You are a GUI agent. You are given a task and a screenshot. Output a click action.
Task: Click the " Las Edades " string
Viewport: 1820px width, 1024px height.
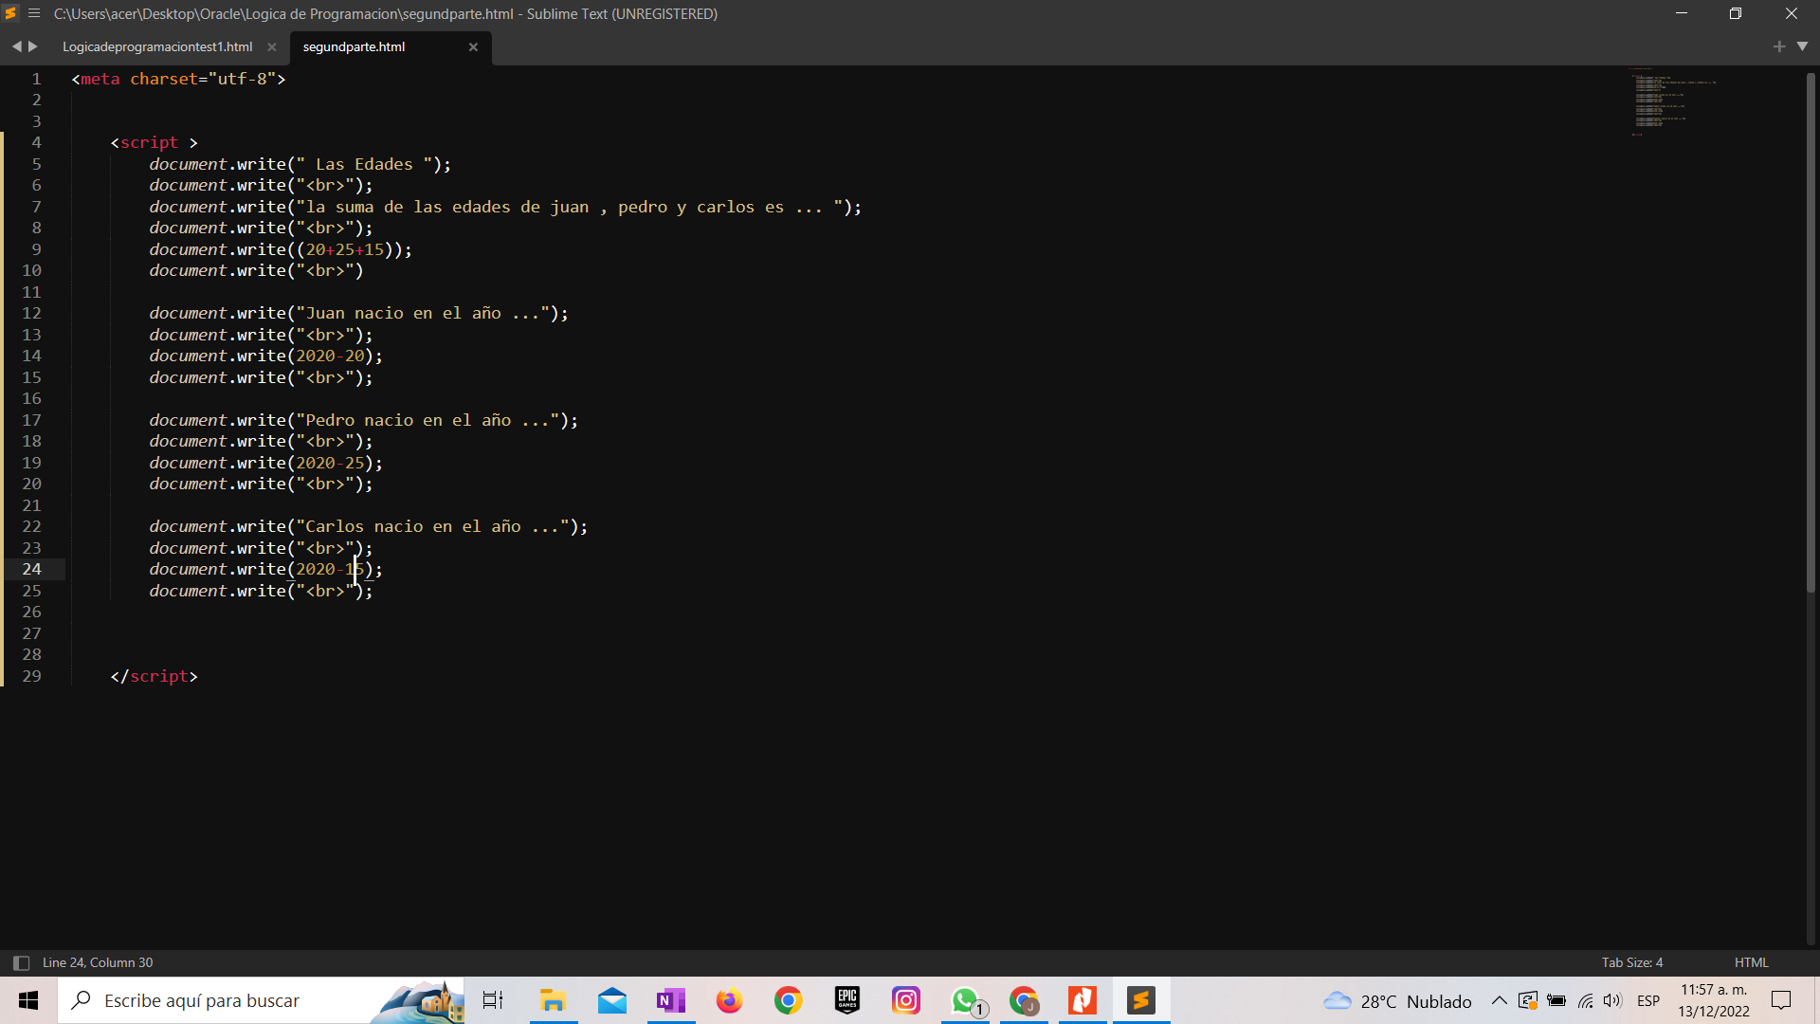click(x=364, y=164)
